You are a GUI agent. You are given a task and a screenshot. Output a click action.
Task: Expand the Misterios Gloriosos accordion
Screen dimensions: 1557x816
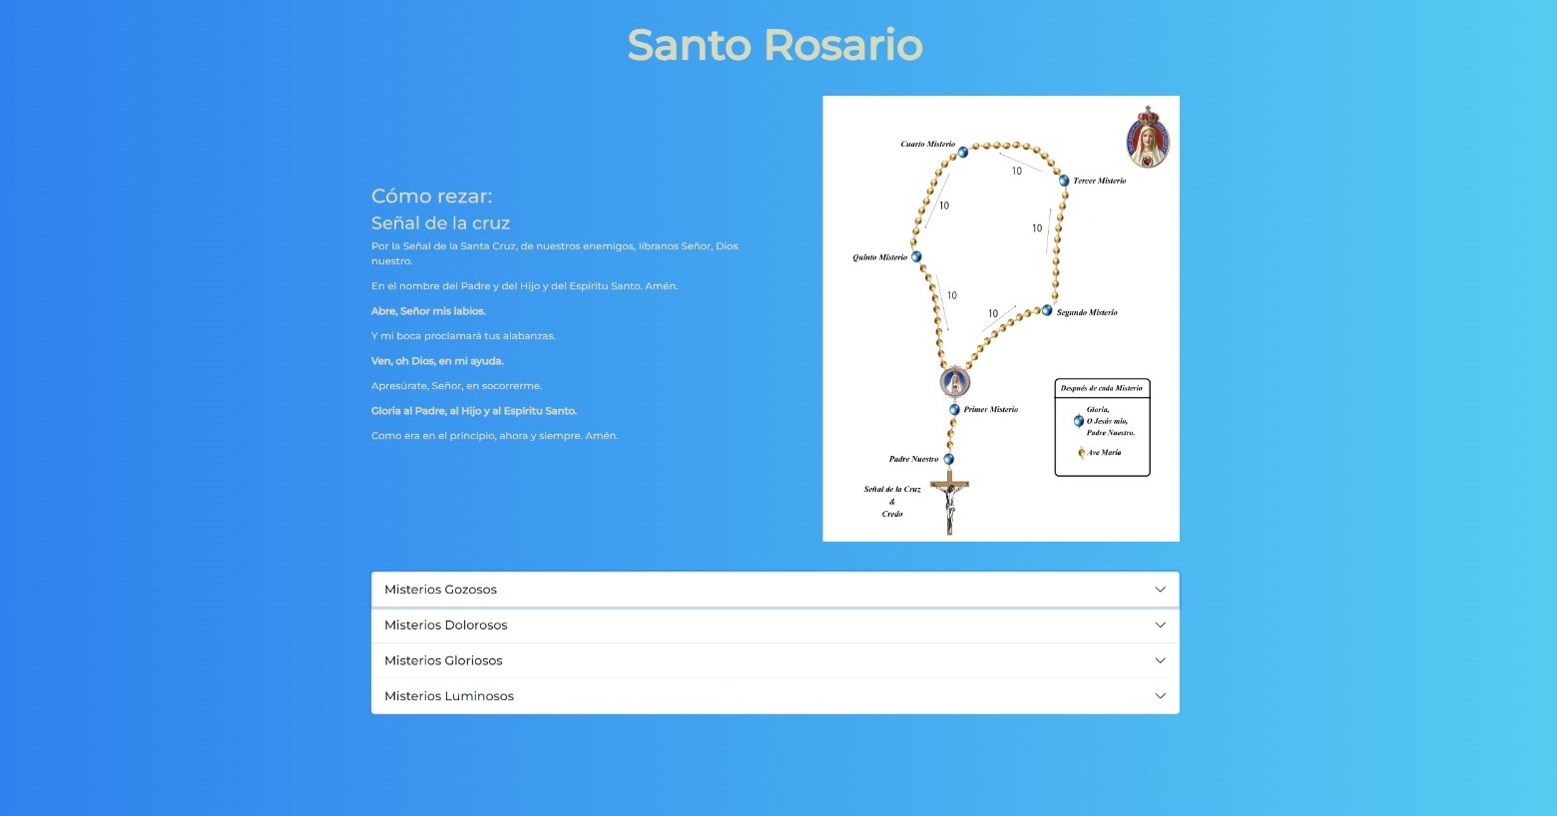[775, 660]
